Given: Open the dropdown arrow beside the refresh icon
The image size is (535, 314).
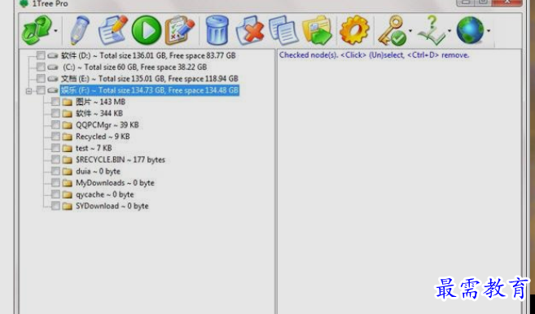Looking at the screenshot, I should pyautogui.click(x=55, y=31).
